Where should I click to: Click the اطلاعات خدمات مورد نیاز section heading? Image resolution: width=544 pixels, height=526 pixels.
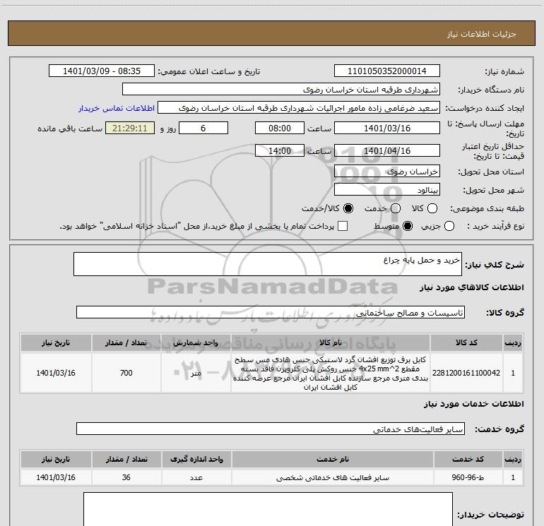click(473, 404)
